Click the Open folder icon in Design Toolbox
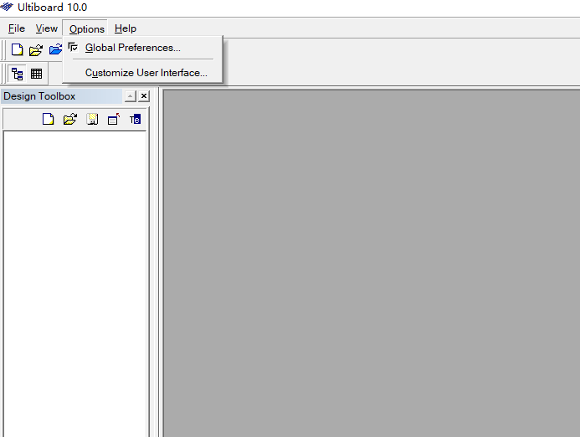 click(70, 119)
